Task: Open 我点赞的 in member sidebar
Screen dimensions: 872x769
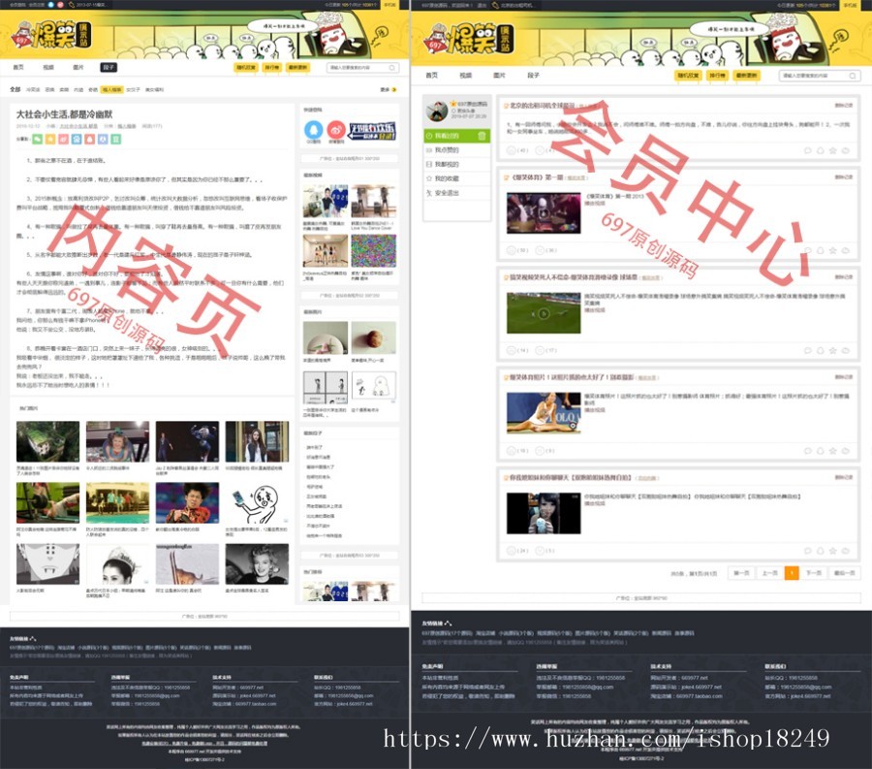Action: point(448,150)
